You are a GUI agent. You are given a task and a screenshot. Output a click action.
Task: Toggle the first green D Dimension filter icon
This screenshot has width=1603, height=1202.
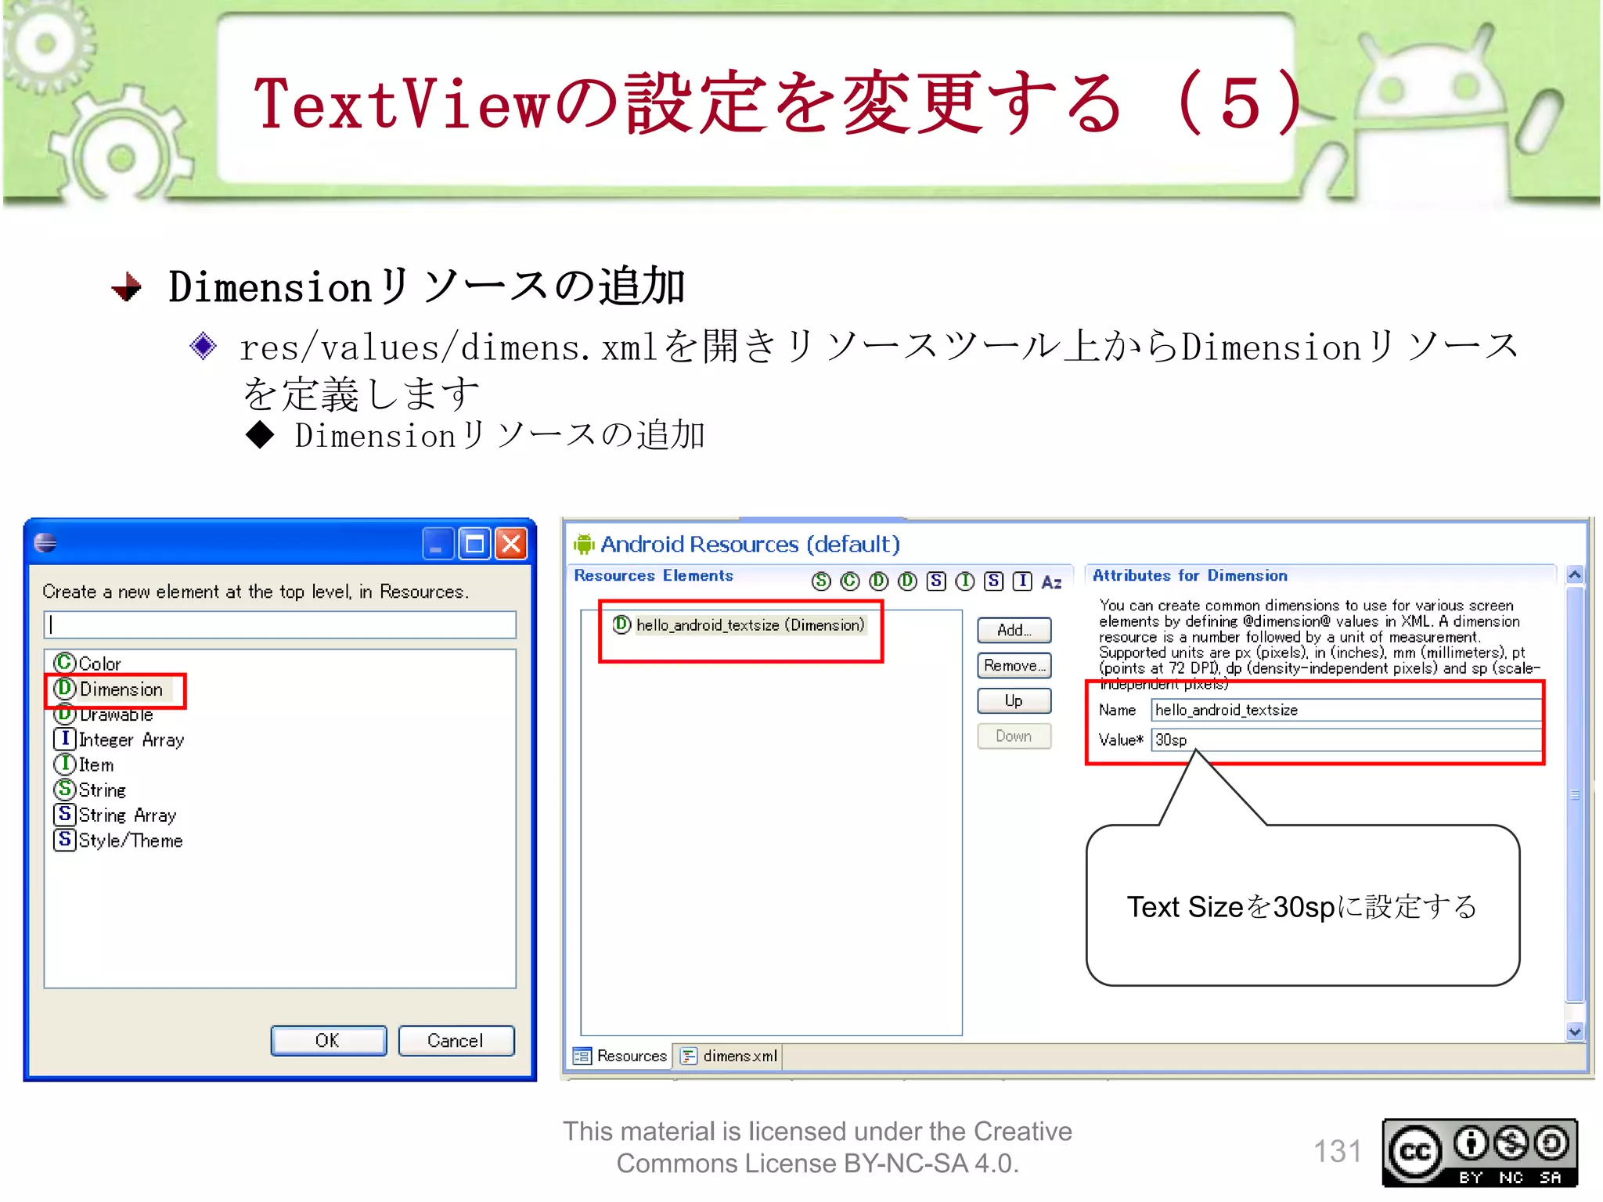point(879,581)
